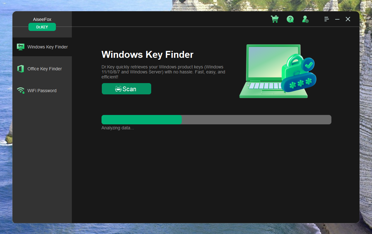This screenshot has height=234, width=372.
Task: Click the scan progress bar
Action: (216, 119)
